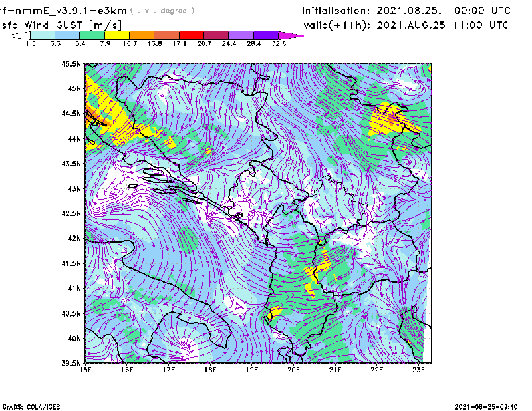Image resolution: width=532 pixels, height=411 pixels.
Task: Click the "23E" longitude label
Action: tap(418, 370)
